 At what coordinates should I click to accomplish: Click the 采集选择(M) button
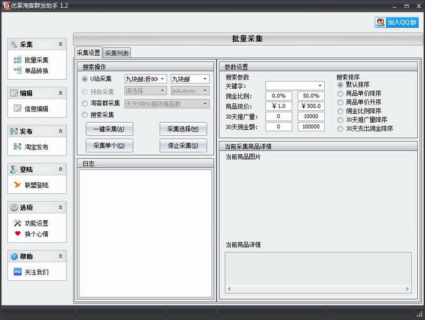coord(183,129)
